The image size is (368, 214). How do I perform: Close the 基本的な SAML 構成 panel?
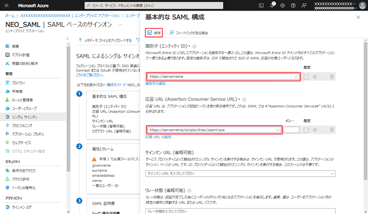[358, 17]
